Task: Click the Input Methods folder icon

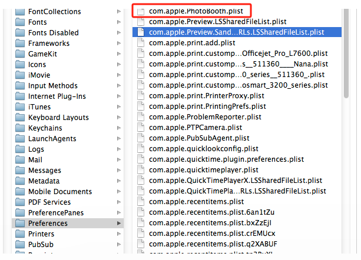Action: (x=20, y=85)
